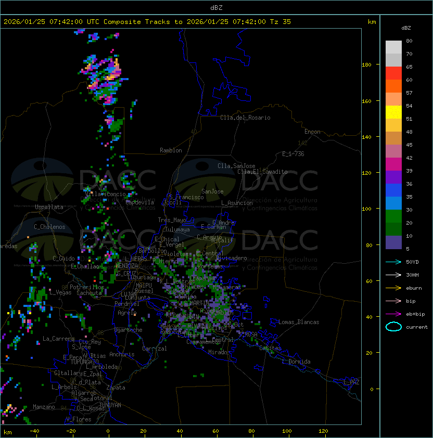The height and width of the screenshot is (438, 433).
Task: Click the 'Encon' map label
Action: [x=312, y=132]
